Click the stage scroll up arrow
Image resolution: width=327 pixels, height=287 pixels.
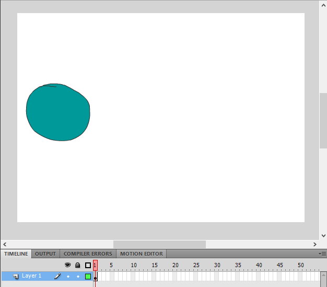(323, 5)
